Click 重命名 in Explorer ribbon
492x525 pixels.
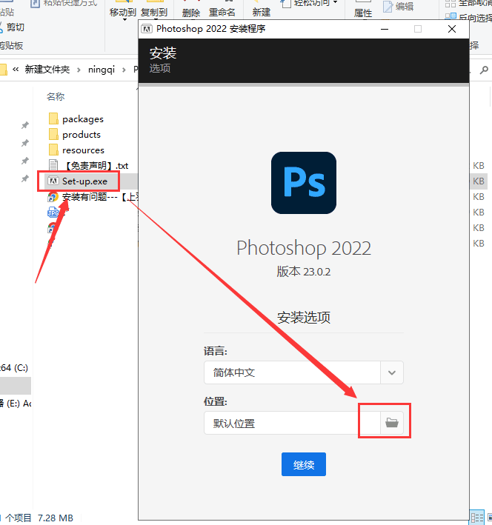coord(222,13)
